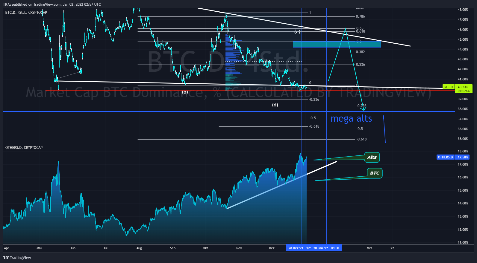Click the OTHERS.D, CRYPTOCAP pane title
This screenshot has width=477, height=263.
[x=24, y=148]
